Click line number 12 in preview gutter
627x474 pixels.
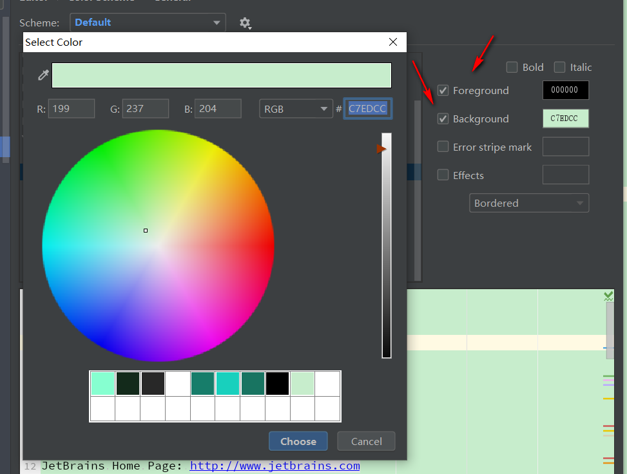pos(30,466)
